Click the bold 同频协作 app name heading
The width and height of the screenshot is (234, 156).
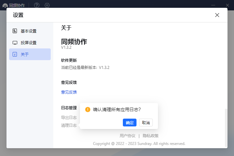pos(74,42)
